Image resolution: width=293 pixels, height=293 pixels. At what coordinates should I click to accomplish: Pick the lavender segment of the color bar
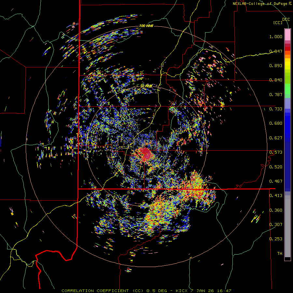[287, 103]
